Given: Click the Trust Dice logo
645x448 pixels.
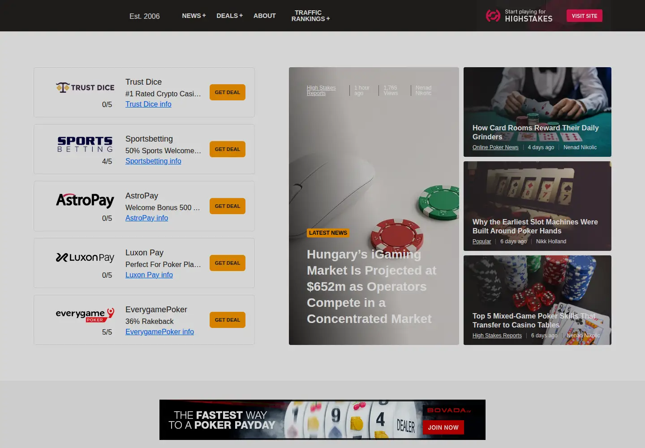Looking at the screenshot, I should (x=85, y=87).
